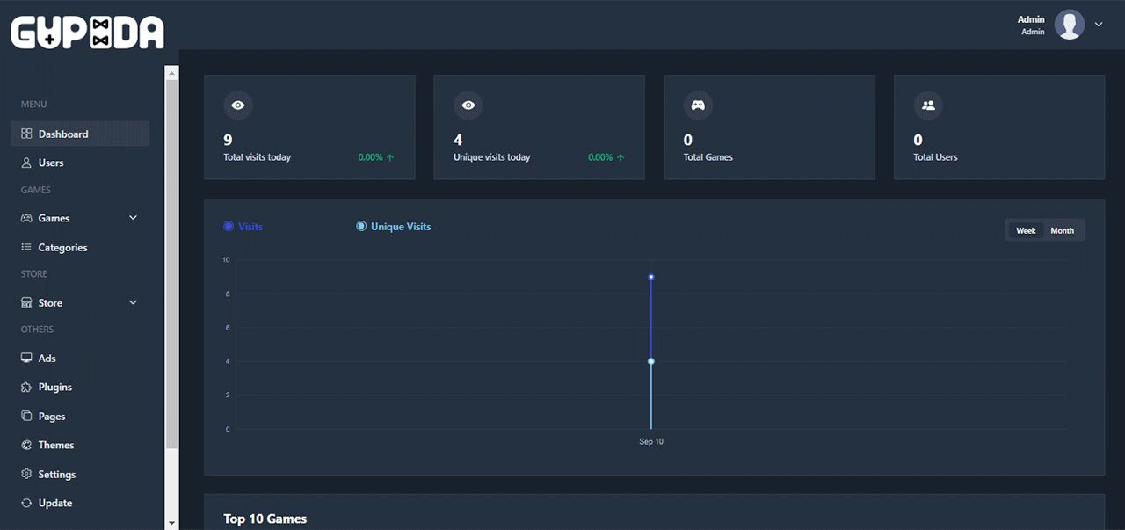Click the Games controller icon in sidebar
1125x530 pixels.
[26, 218]
